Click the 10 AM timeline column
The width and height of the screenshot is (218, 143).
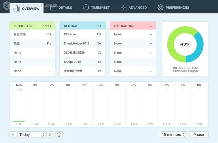(35, 104)
